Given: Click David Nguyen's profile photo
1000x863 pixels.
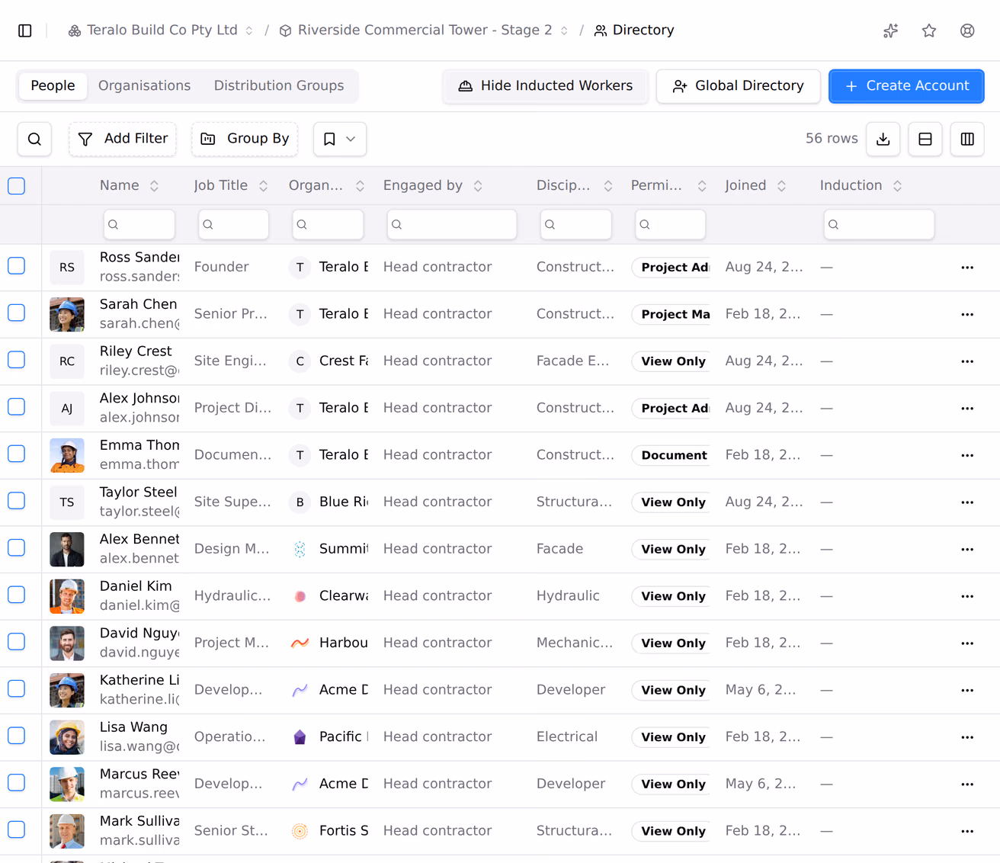Looking at the screenshot, I should pyautogui.click(x=67, y=643).
